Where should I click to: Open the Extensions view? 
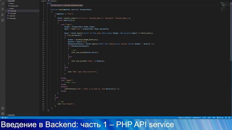(x=3, y=20)
